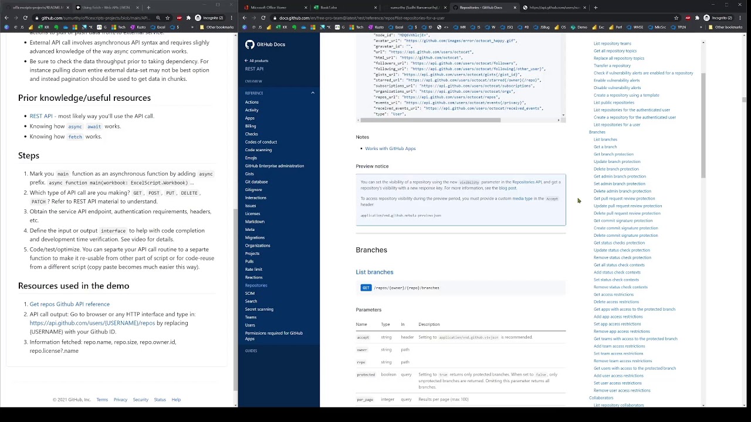751x422 pixels.
Task: Open the Demo bookmark in the right window
Action: 579,27
